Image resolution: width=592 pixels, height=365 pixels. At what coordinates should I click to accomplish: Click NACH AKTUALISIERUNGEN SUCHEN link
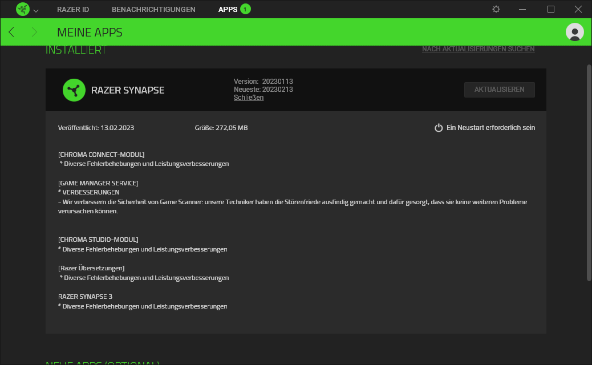pyautogui.click(x=478, y=49)
